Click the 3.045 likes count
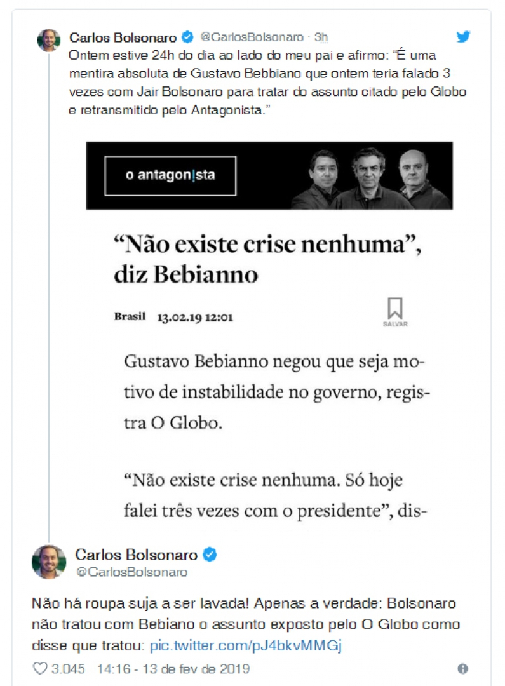The image size is (505, 686). pyautogui.click(x=68, y=668)
